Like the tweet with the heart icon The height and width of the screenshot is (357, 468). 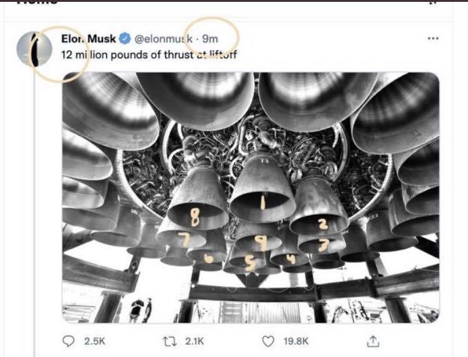coord(269,341)
